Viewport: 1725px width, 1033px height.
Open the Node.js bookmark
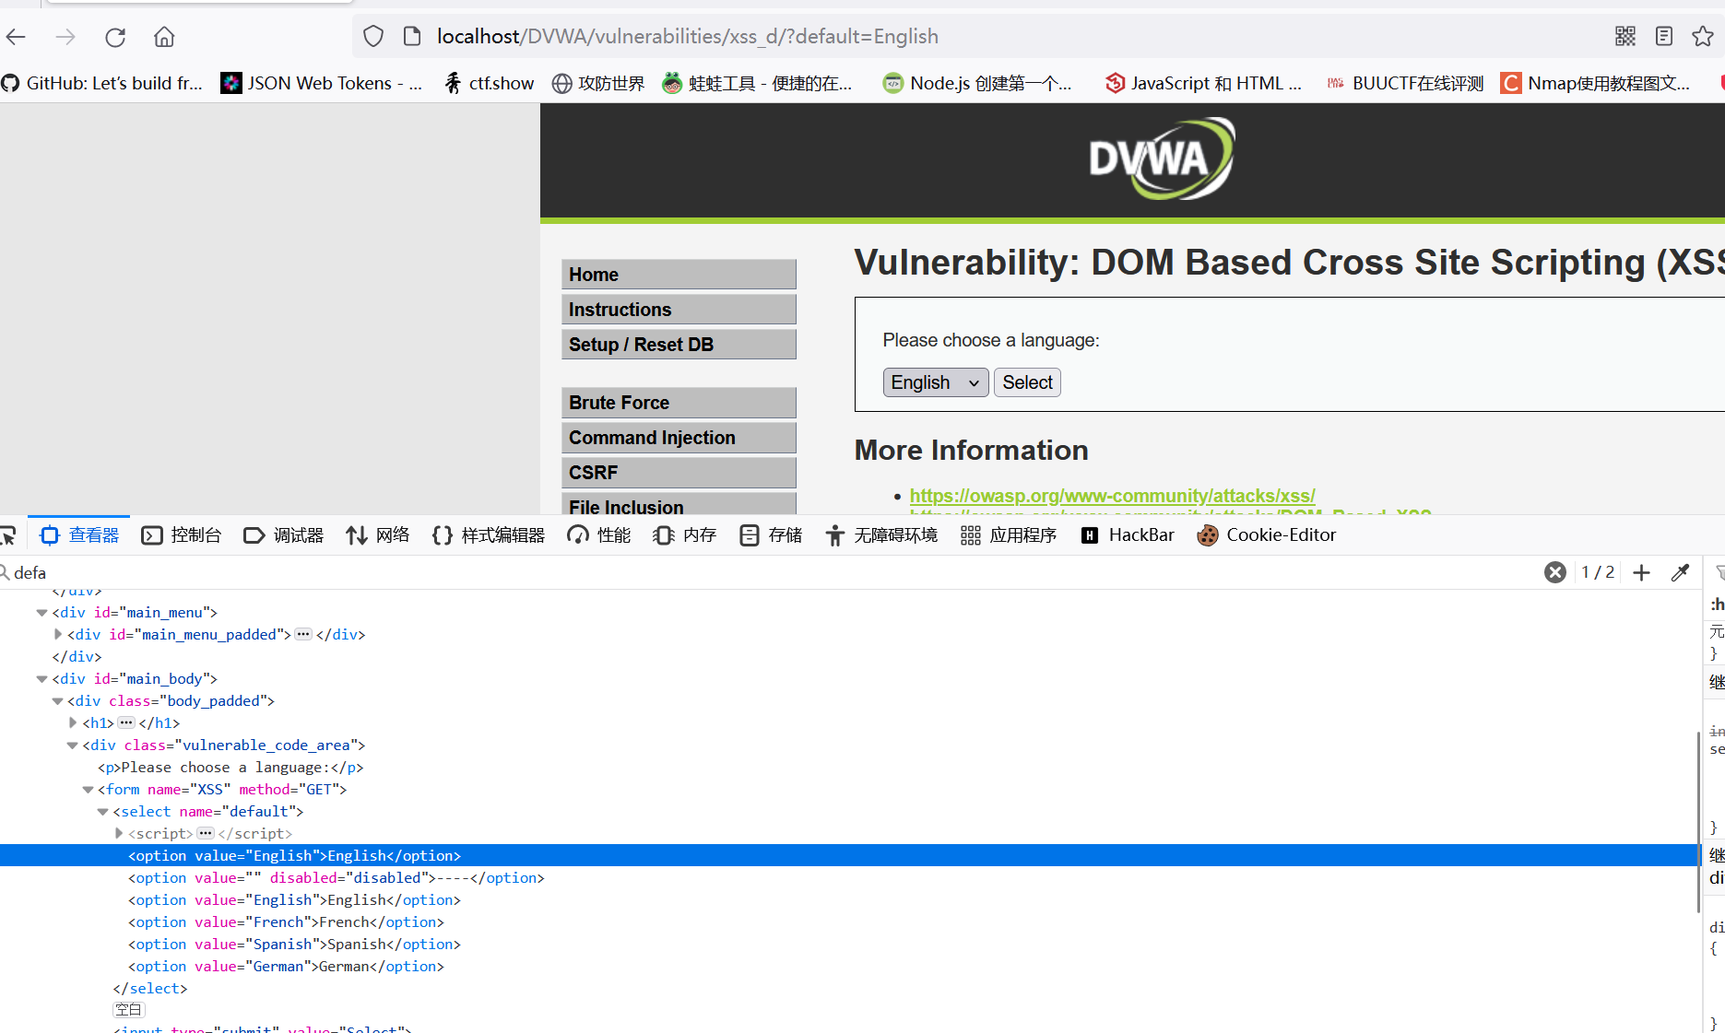977,83
